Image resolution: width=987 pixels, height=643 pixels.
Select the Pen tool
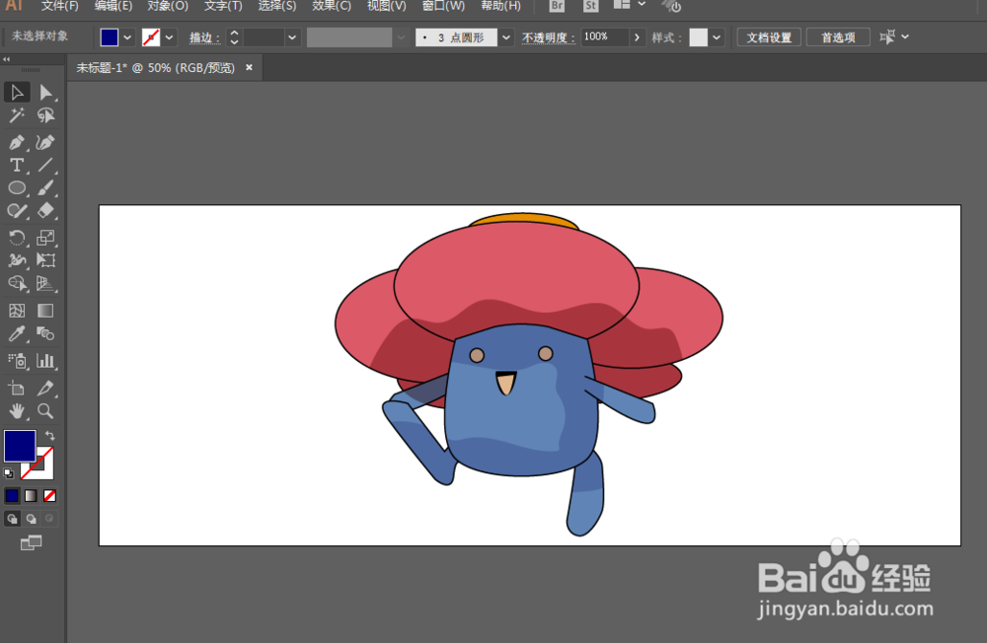pyautogui.click(x=17, y=142)
